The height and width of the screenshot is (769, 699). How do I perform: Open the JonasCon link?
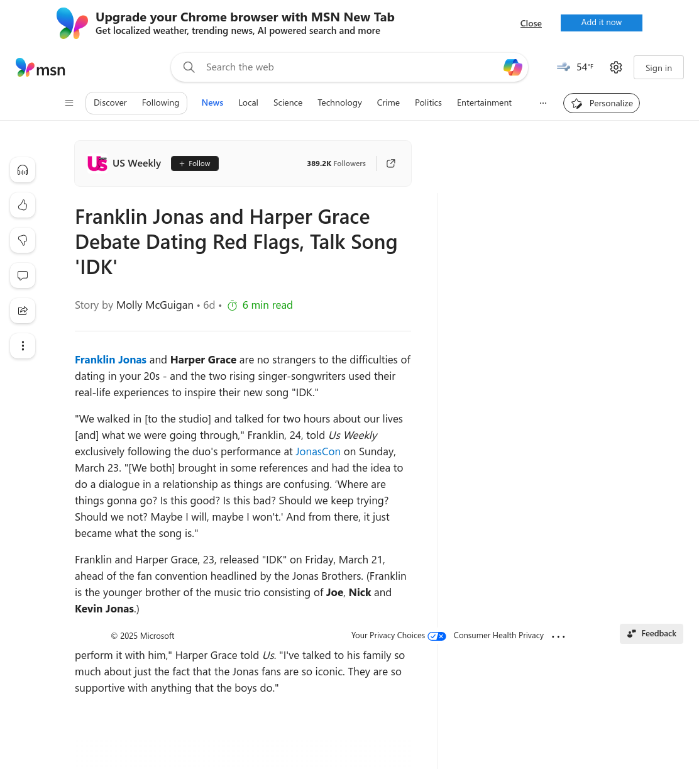318,451
